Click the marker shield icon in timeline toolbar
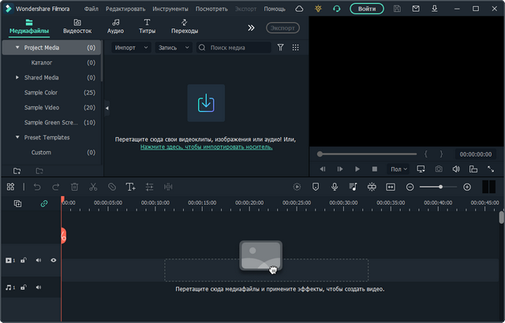The height and width of the screenshot is (323, 505). click(x=316, y=187)
